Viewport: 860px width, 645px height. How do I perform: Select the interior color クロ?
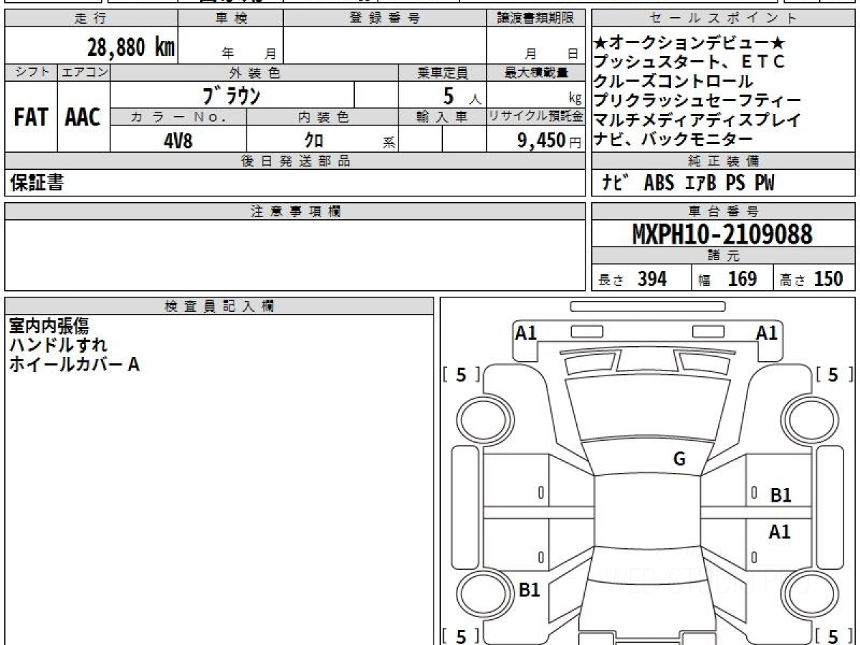point(315,140)
